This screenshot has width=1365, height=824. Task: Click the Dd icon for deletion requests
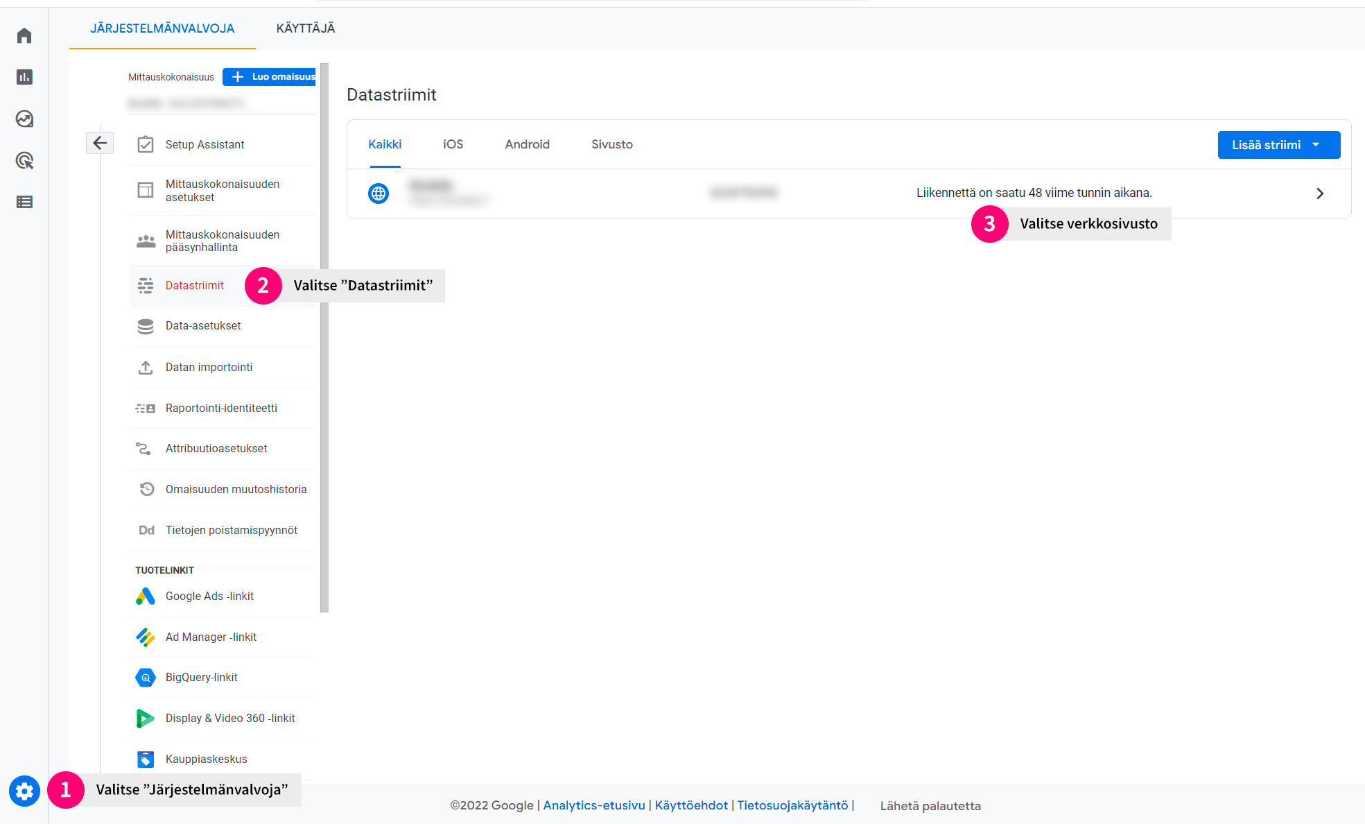coord(146,530)
